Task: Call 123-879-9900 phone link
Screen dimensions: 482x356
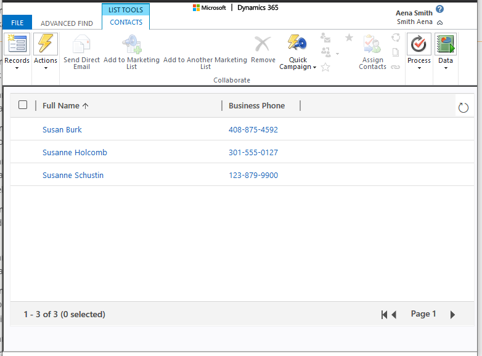Action: [253, 175]
